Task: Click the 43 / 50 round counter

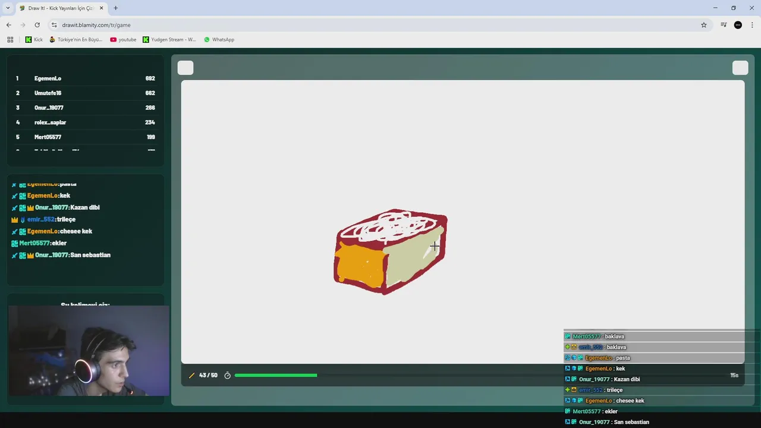Action: point(208,376)
